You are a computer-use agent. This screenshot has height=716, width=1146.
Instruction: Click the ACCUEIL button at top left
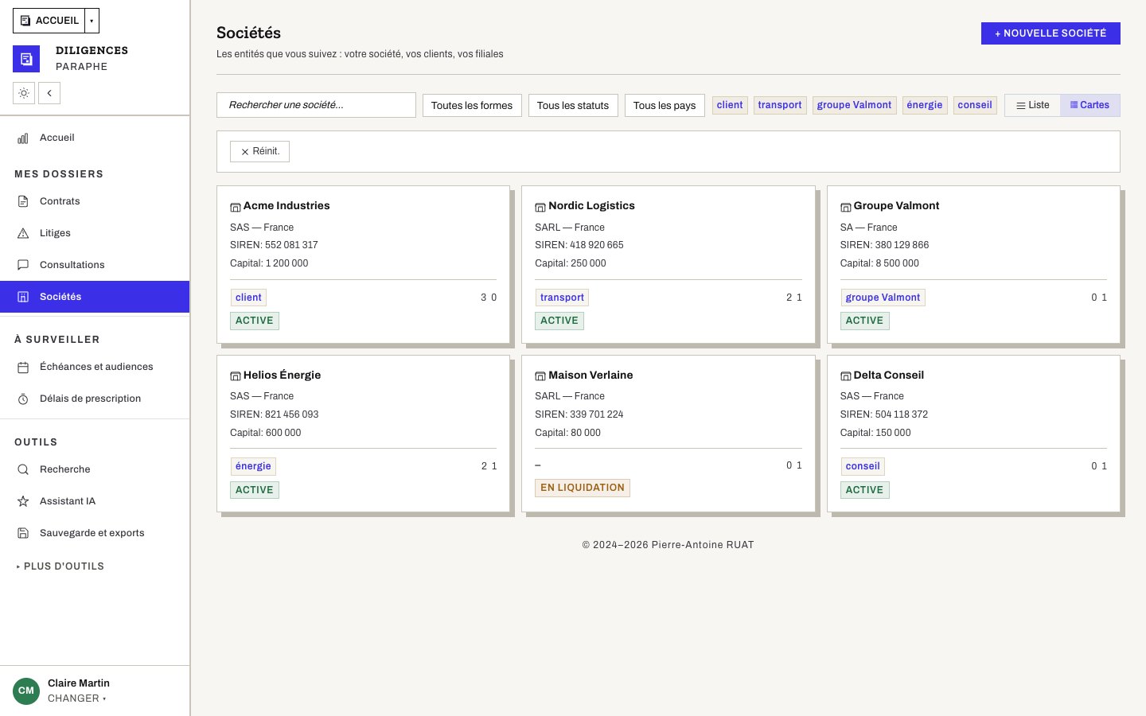click(x=49, y=21)
